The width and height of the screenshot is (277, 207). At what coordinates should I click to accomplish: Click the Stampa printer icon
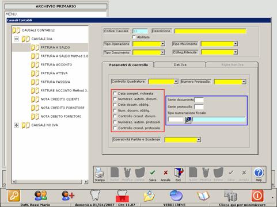100,172
